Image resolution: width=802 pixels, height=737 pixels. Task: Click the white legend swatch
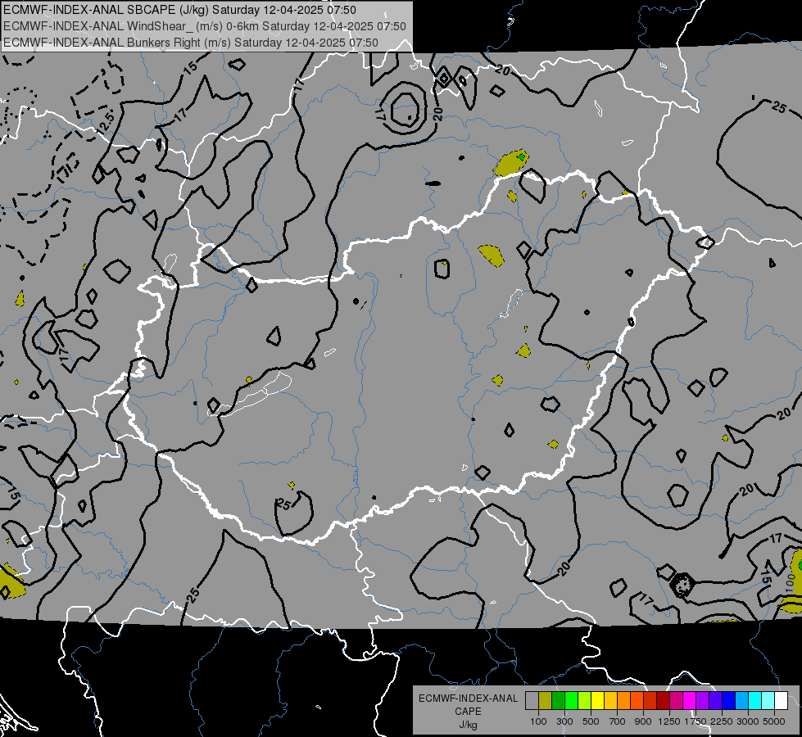[782, 701]
